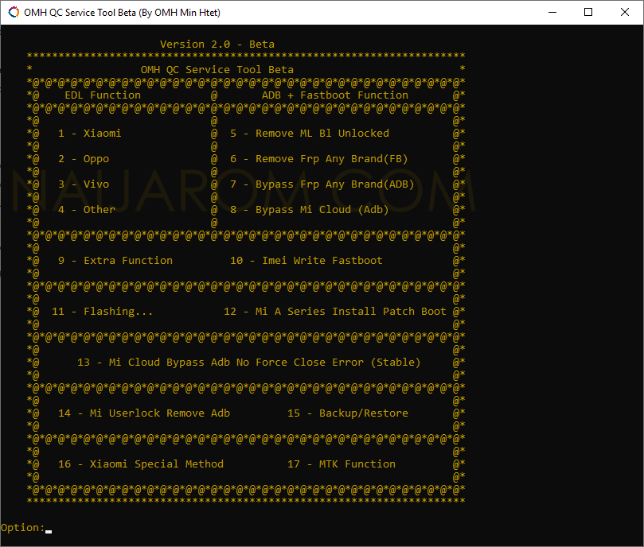This screenshot has width=644, height=547.
Task: Click the Option: input prompt
Action: click(26, 528)
